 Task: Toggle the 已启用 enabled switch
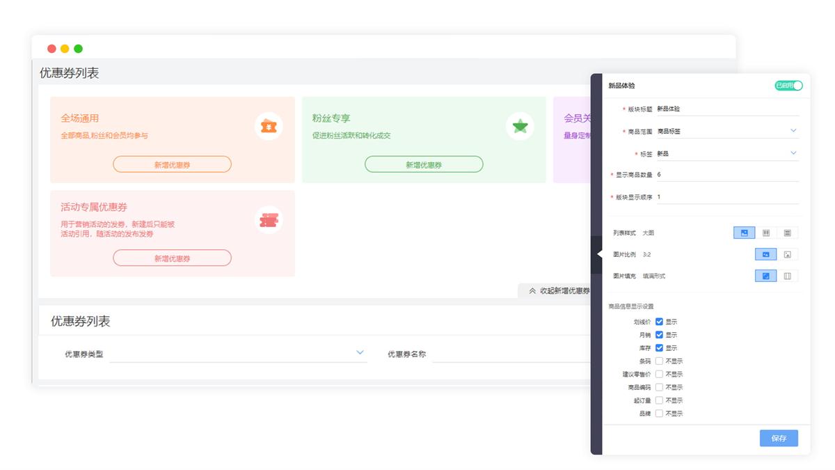click(788, 86)
